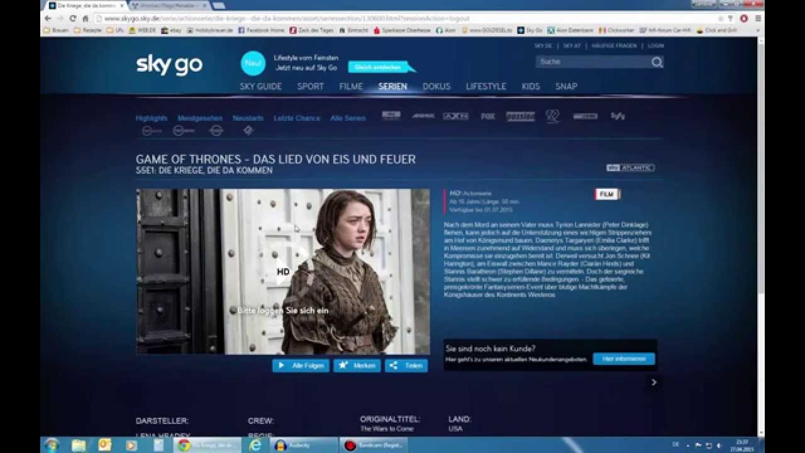Open the LIFESTYLE section

(x=486, y=87)
